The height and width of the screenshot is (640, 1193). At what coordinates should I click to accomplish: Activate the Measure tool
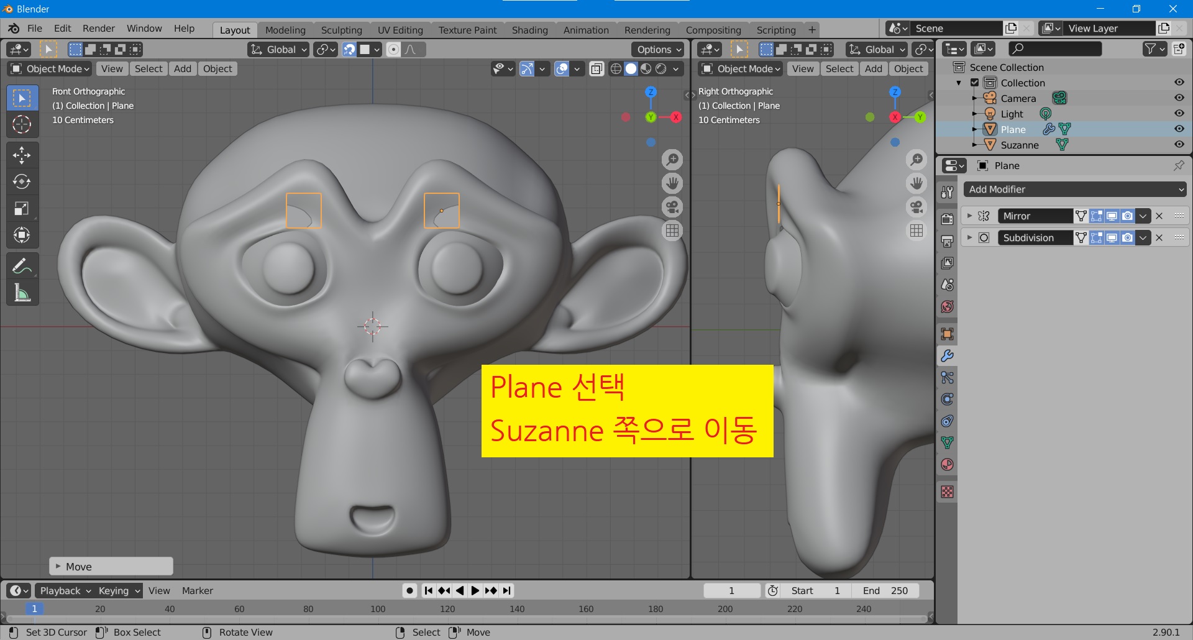coord(22,293)
